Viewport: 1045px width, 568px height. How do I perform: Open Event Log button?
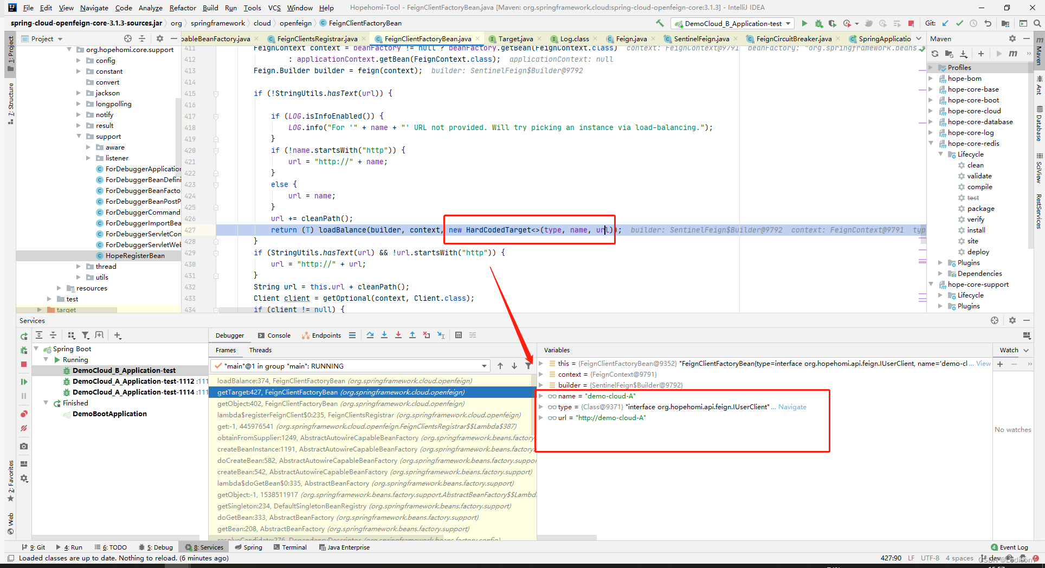(x=1009, y=547)
